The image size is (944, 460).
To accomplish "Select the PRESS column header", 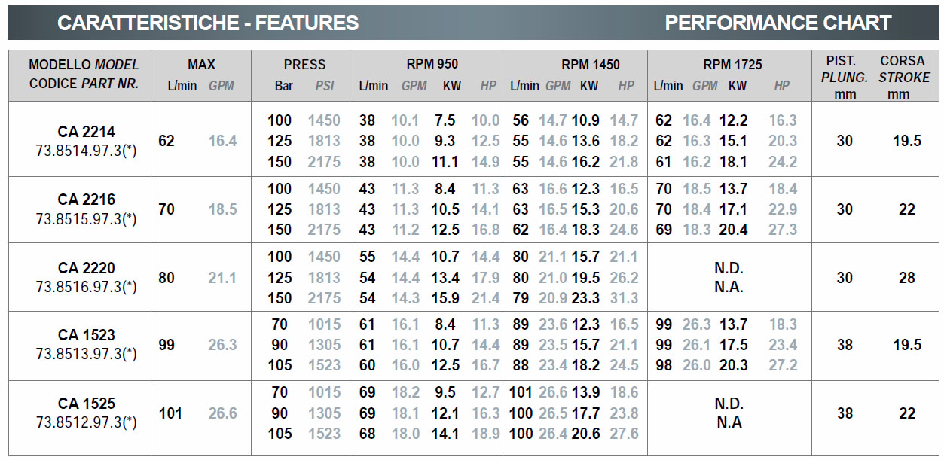I will pos(304,65).
